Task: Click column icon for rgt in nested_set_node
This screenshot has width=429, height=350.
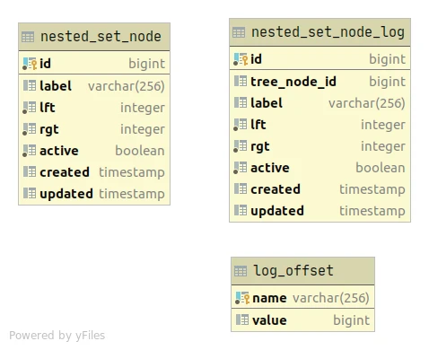Action: (x=30, y=129)
